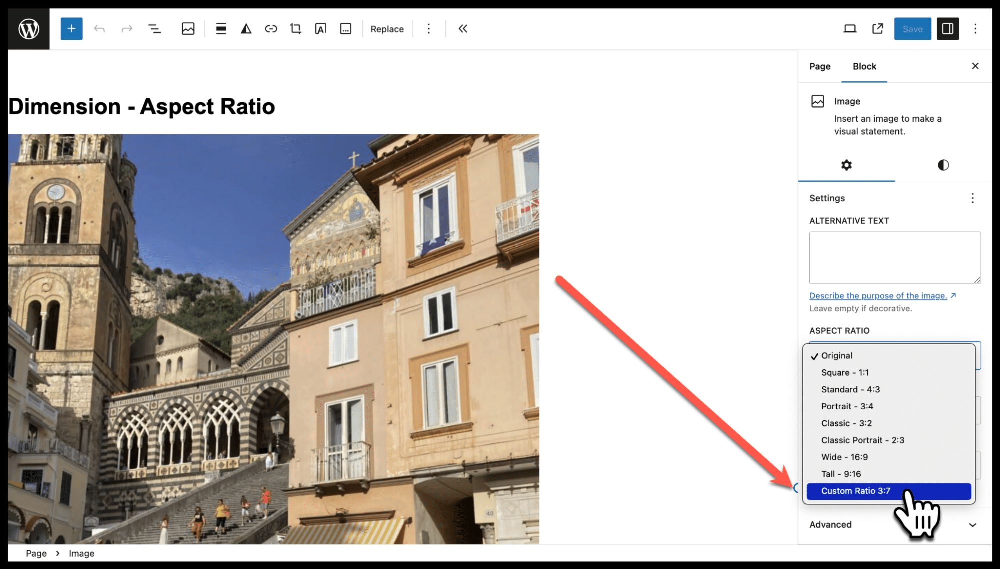Check the Square 1:1 ratio option
Viewport: 1000px width, 570px height.
[846, 372]
